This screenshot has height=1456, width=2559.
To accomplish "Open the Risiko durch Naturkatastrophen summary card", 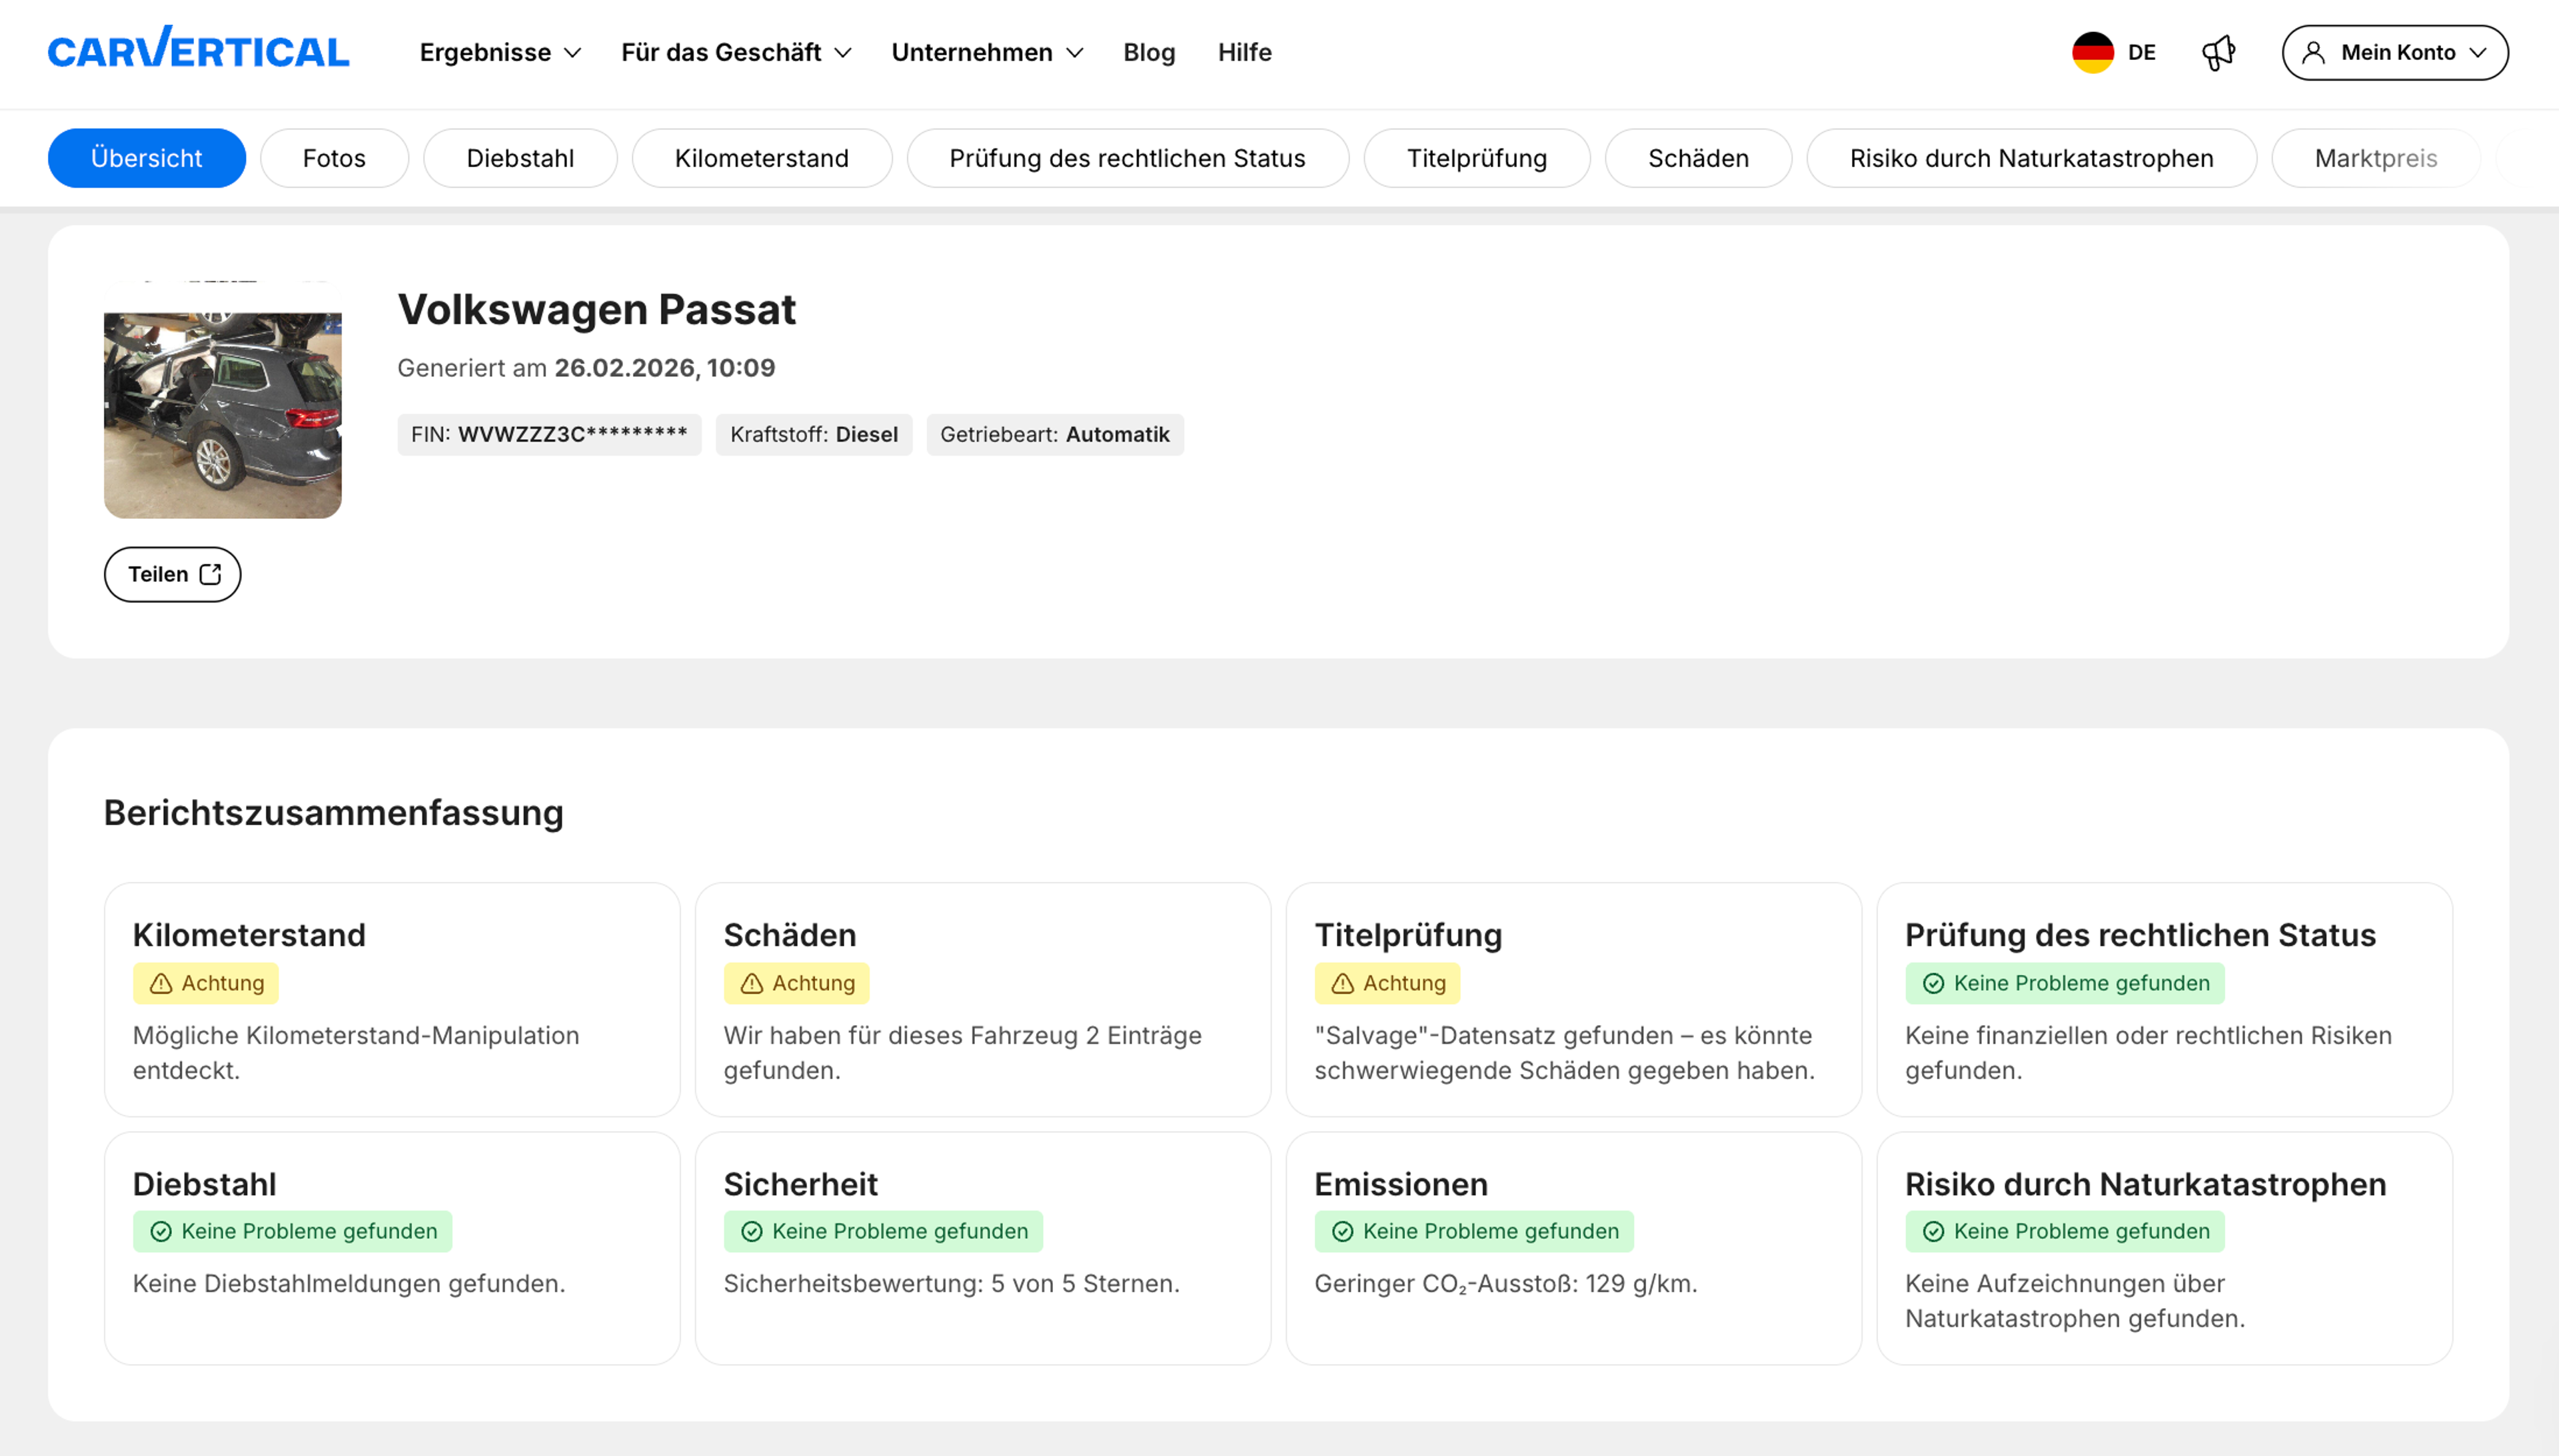I will [2165, 1248].
